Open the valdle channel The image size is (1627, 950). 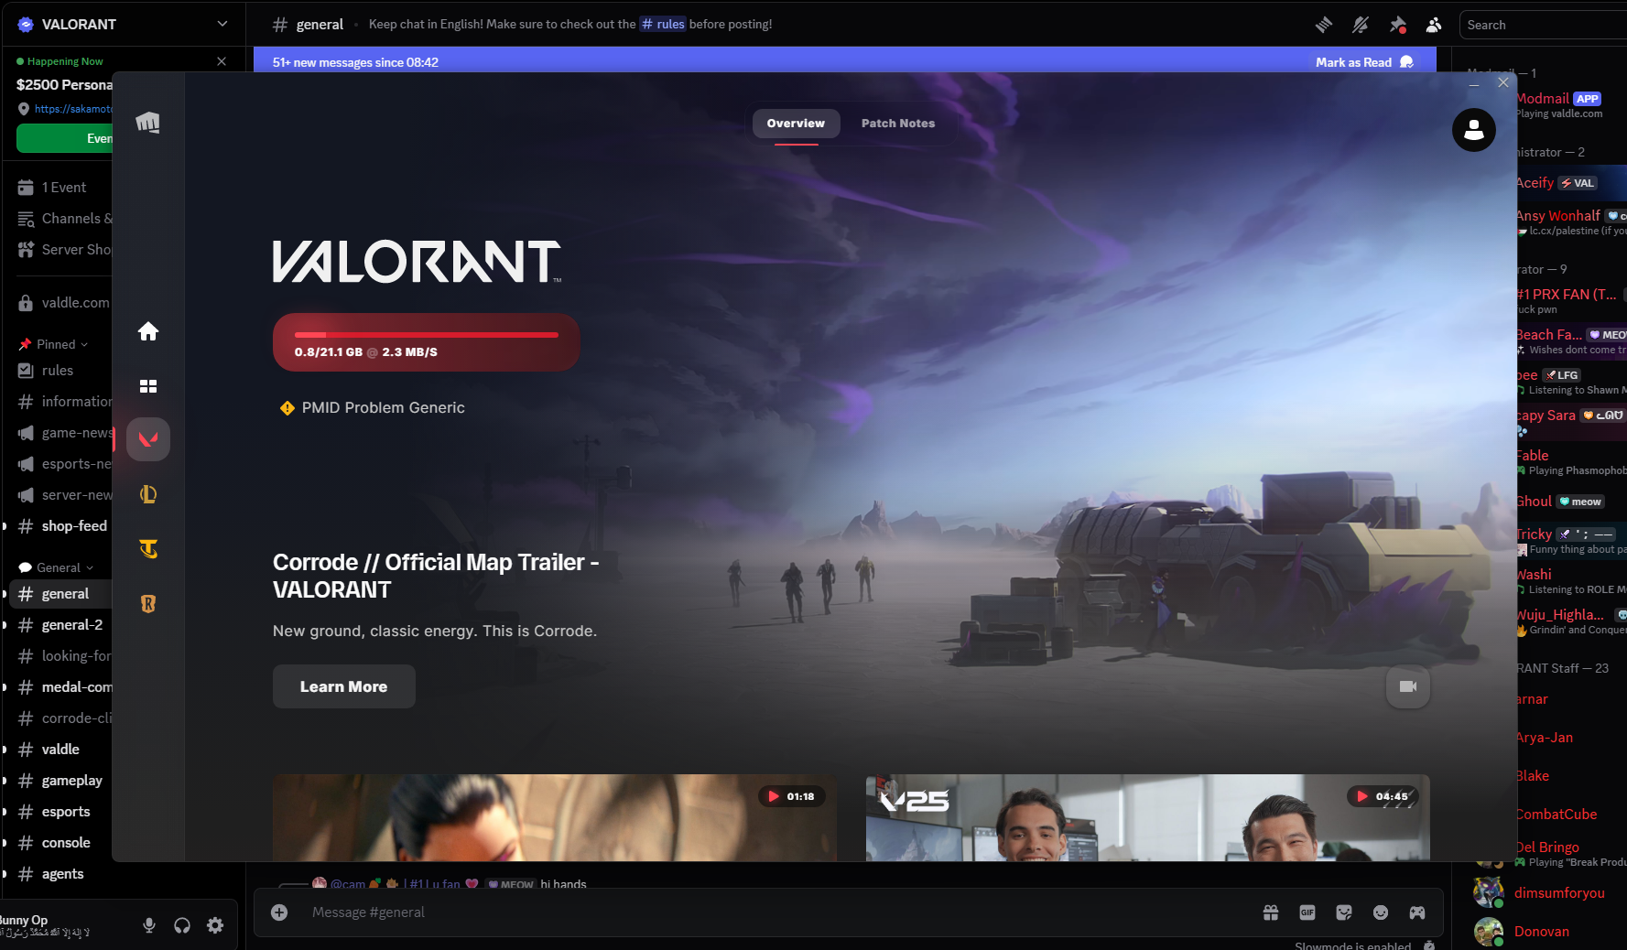click(60, 750)
